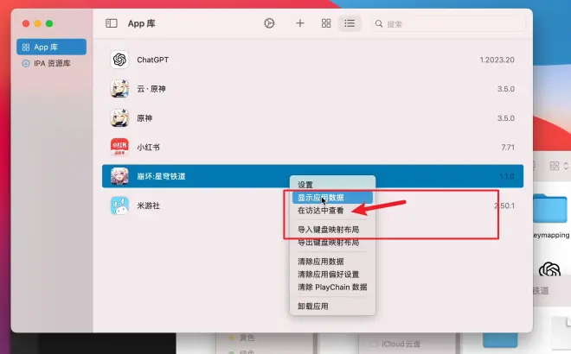Toggle the sidebar panel icon
Image resolution: width=571 pixels, height=354 pixels.
[111, 23]
